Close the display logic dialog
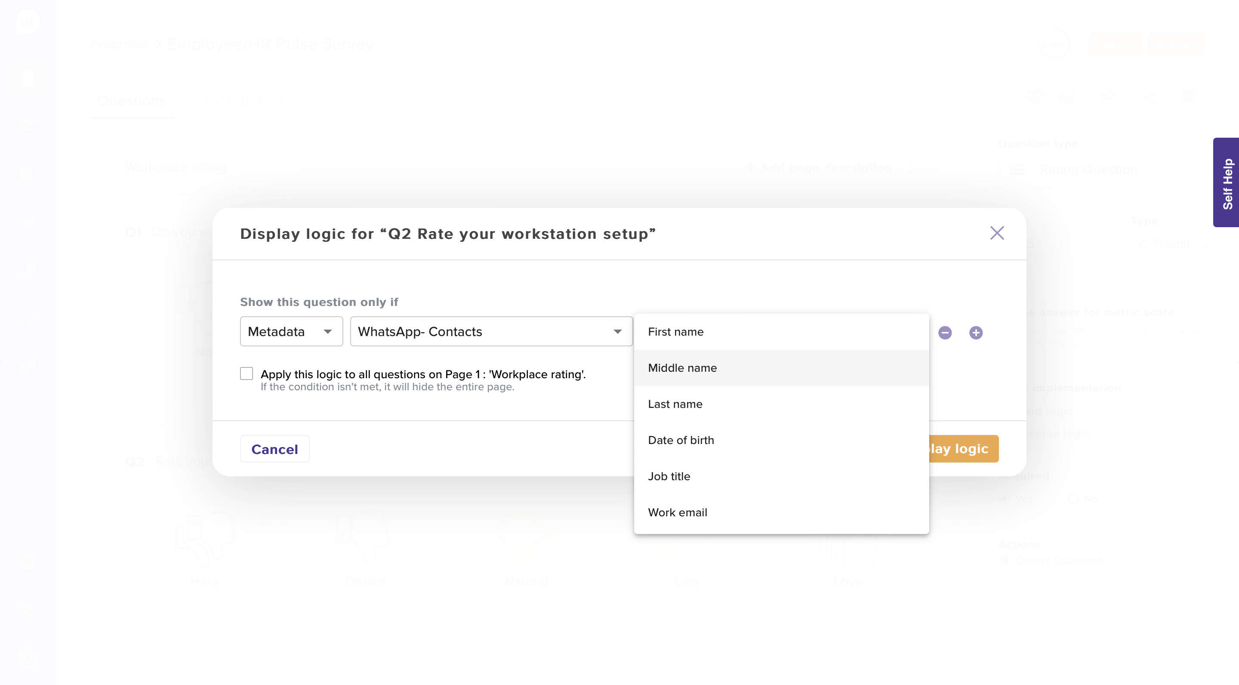Viewport: 1239px width, 685px height. coord(997,233)
